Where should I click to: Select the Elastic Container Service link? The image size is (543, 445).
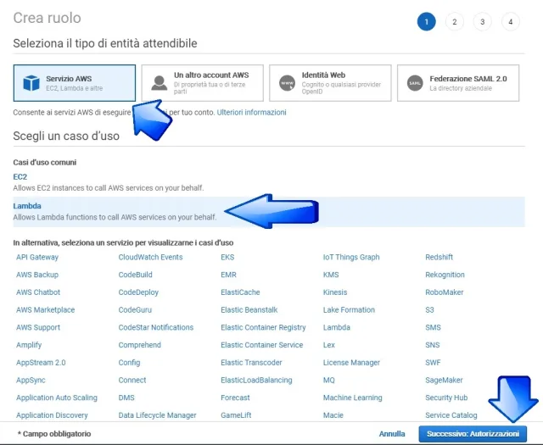262,345
